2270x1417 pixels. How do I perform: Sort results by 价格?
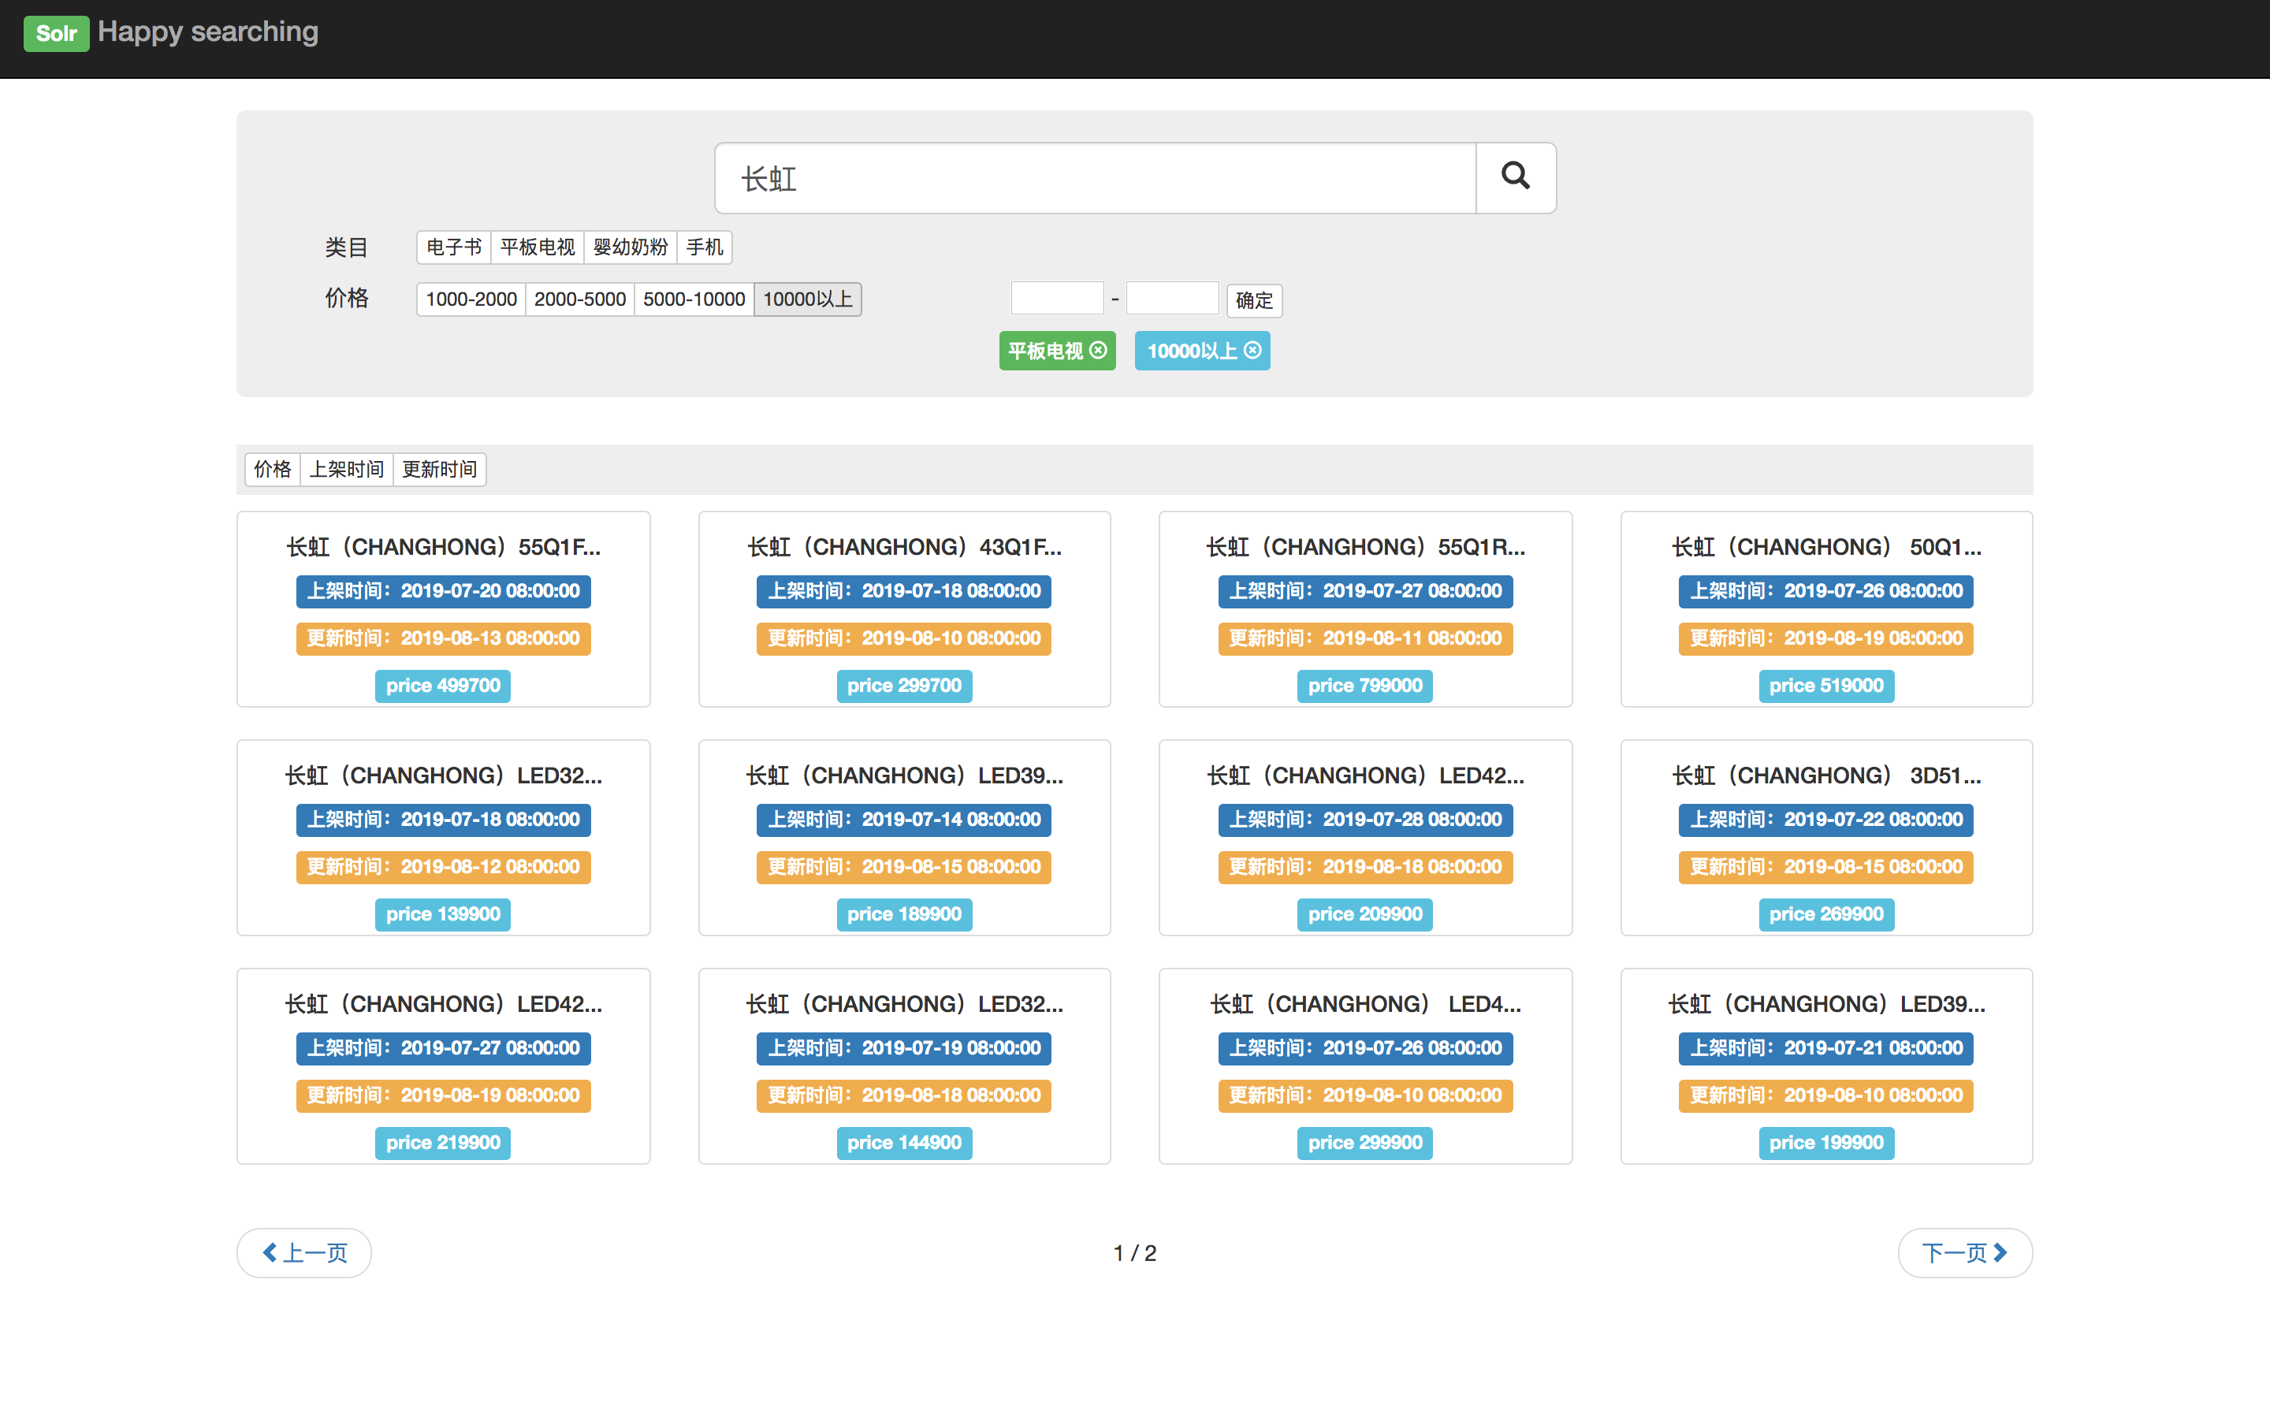(x=272, y=469)
